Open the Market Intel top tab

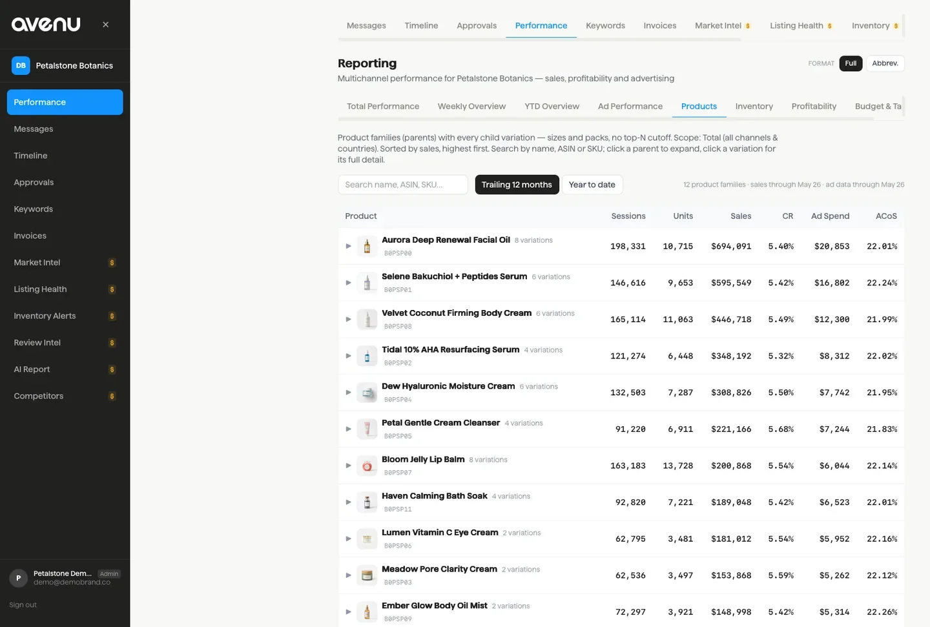click(723, 26)
